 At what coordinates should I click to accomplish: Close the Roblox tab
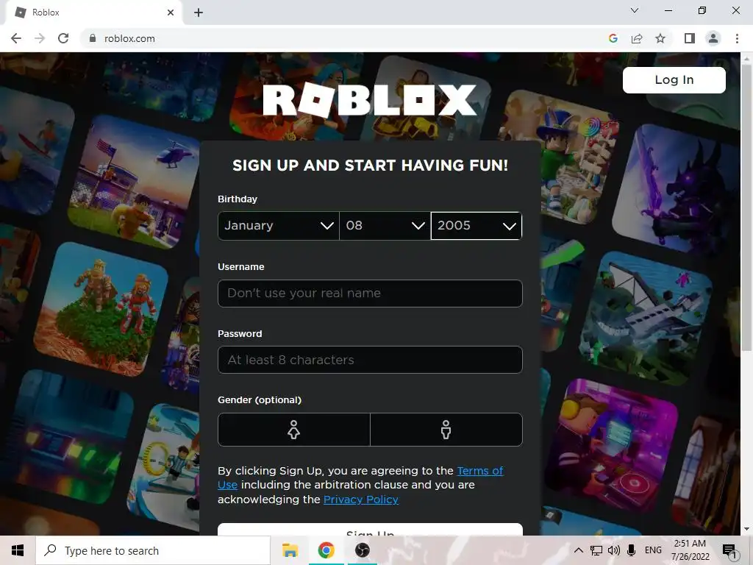point(171,13)
